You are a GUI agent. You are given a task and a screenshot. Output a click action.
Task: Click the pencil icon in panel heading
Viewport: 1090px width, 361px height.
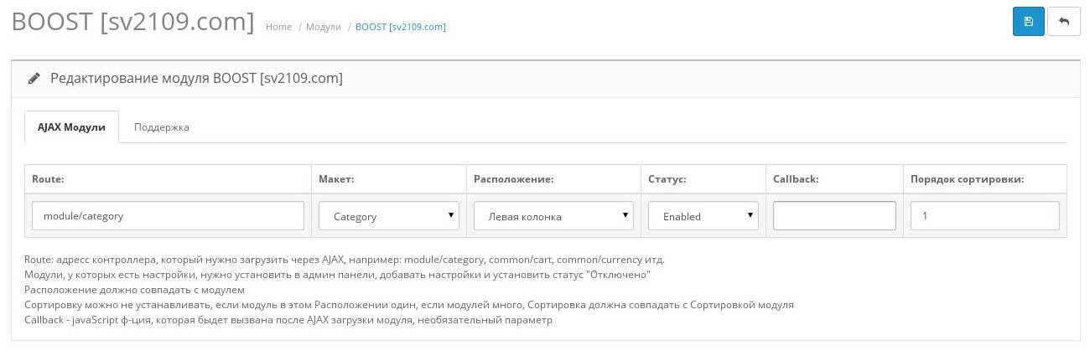coord(34,79)
